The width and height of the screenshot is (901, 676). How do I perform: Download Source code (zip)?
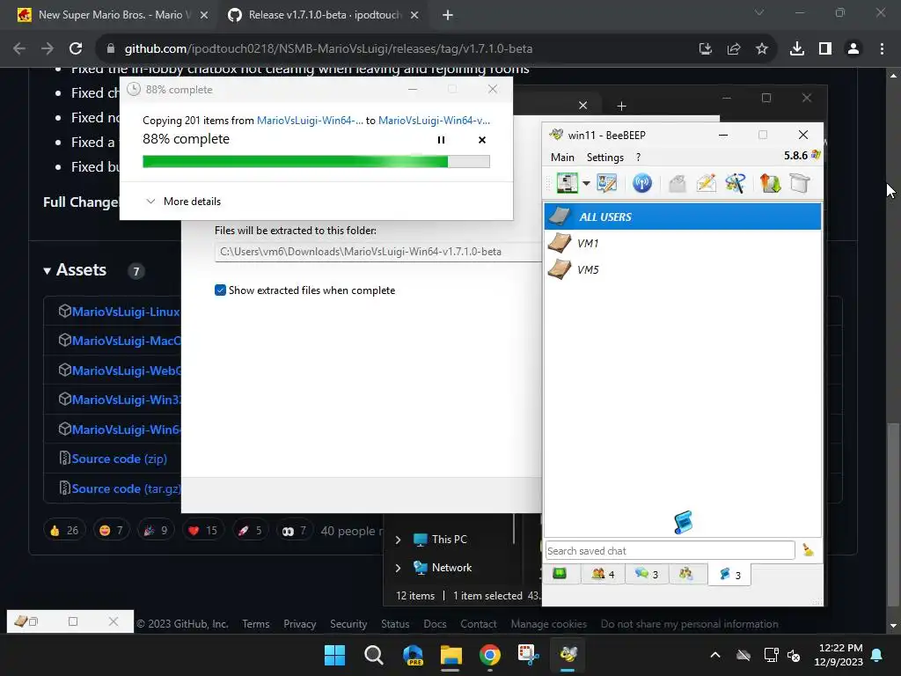click(x=119, y=459)
